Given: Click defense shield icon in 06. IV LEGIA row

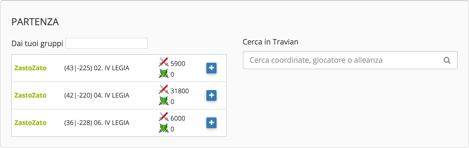Looking at the screenshot, I should 163,128.
